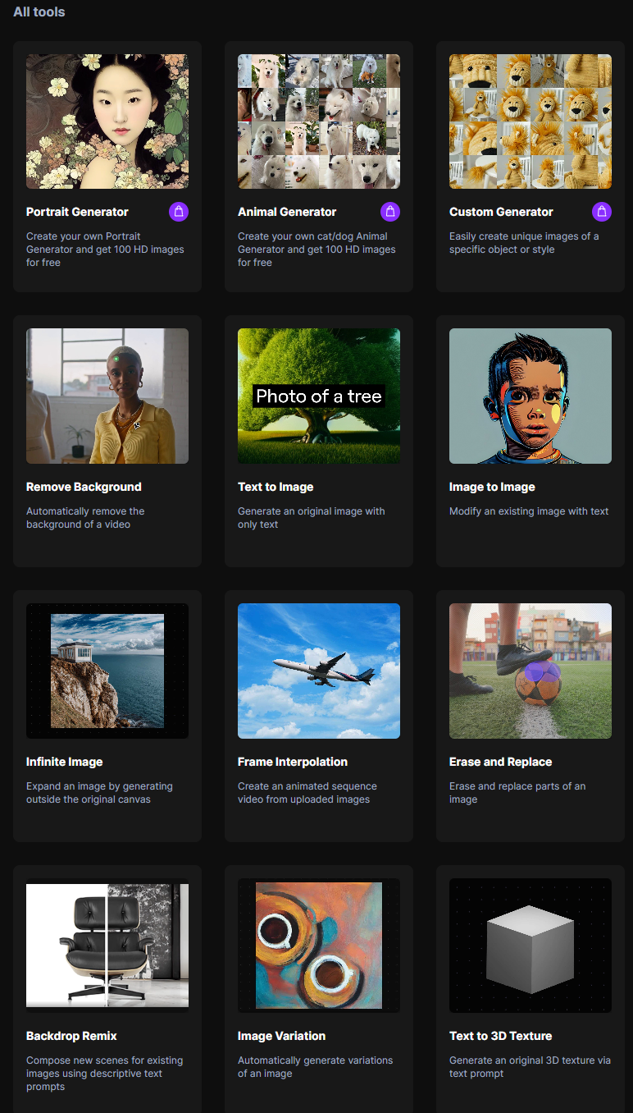Click the Backdrop Remix title
This screenshot has width=633, height=1113.
(x=71, y=1036)
